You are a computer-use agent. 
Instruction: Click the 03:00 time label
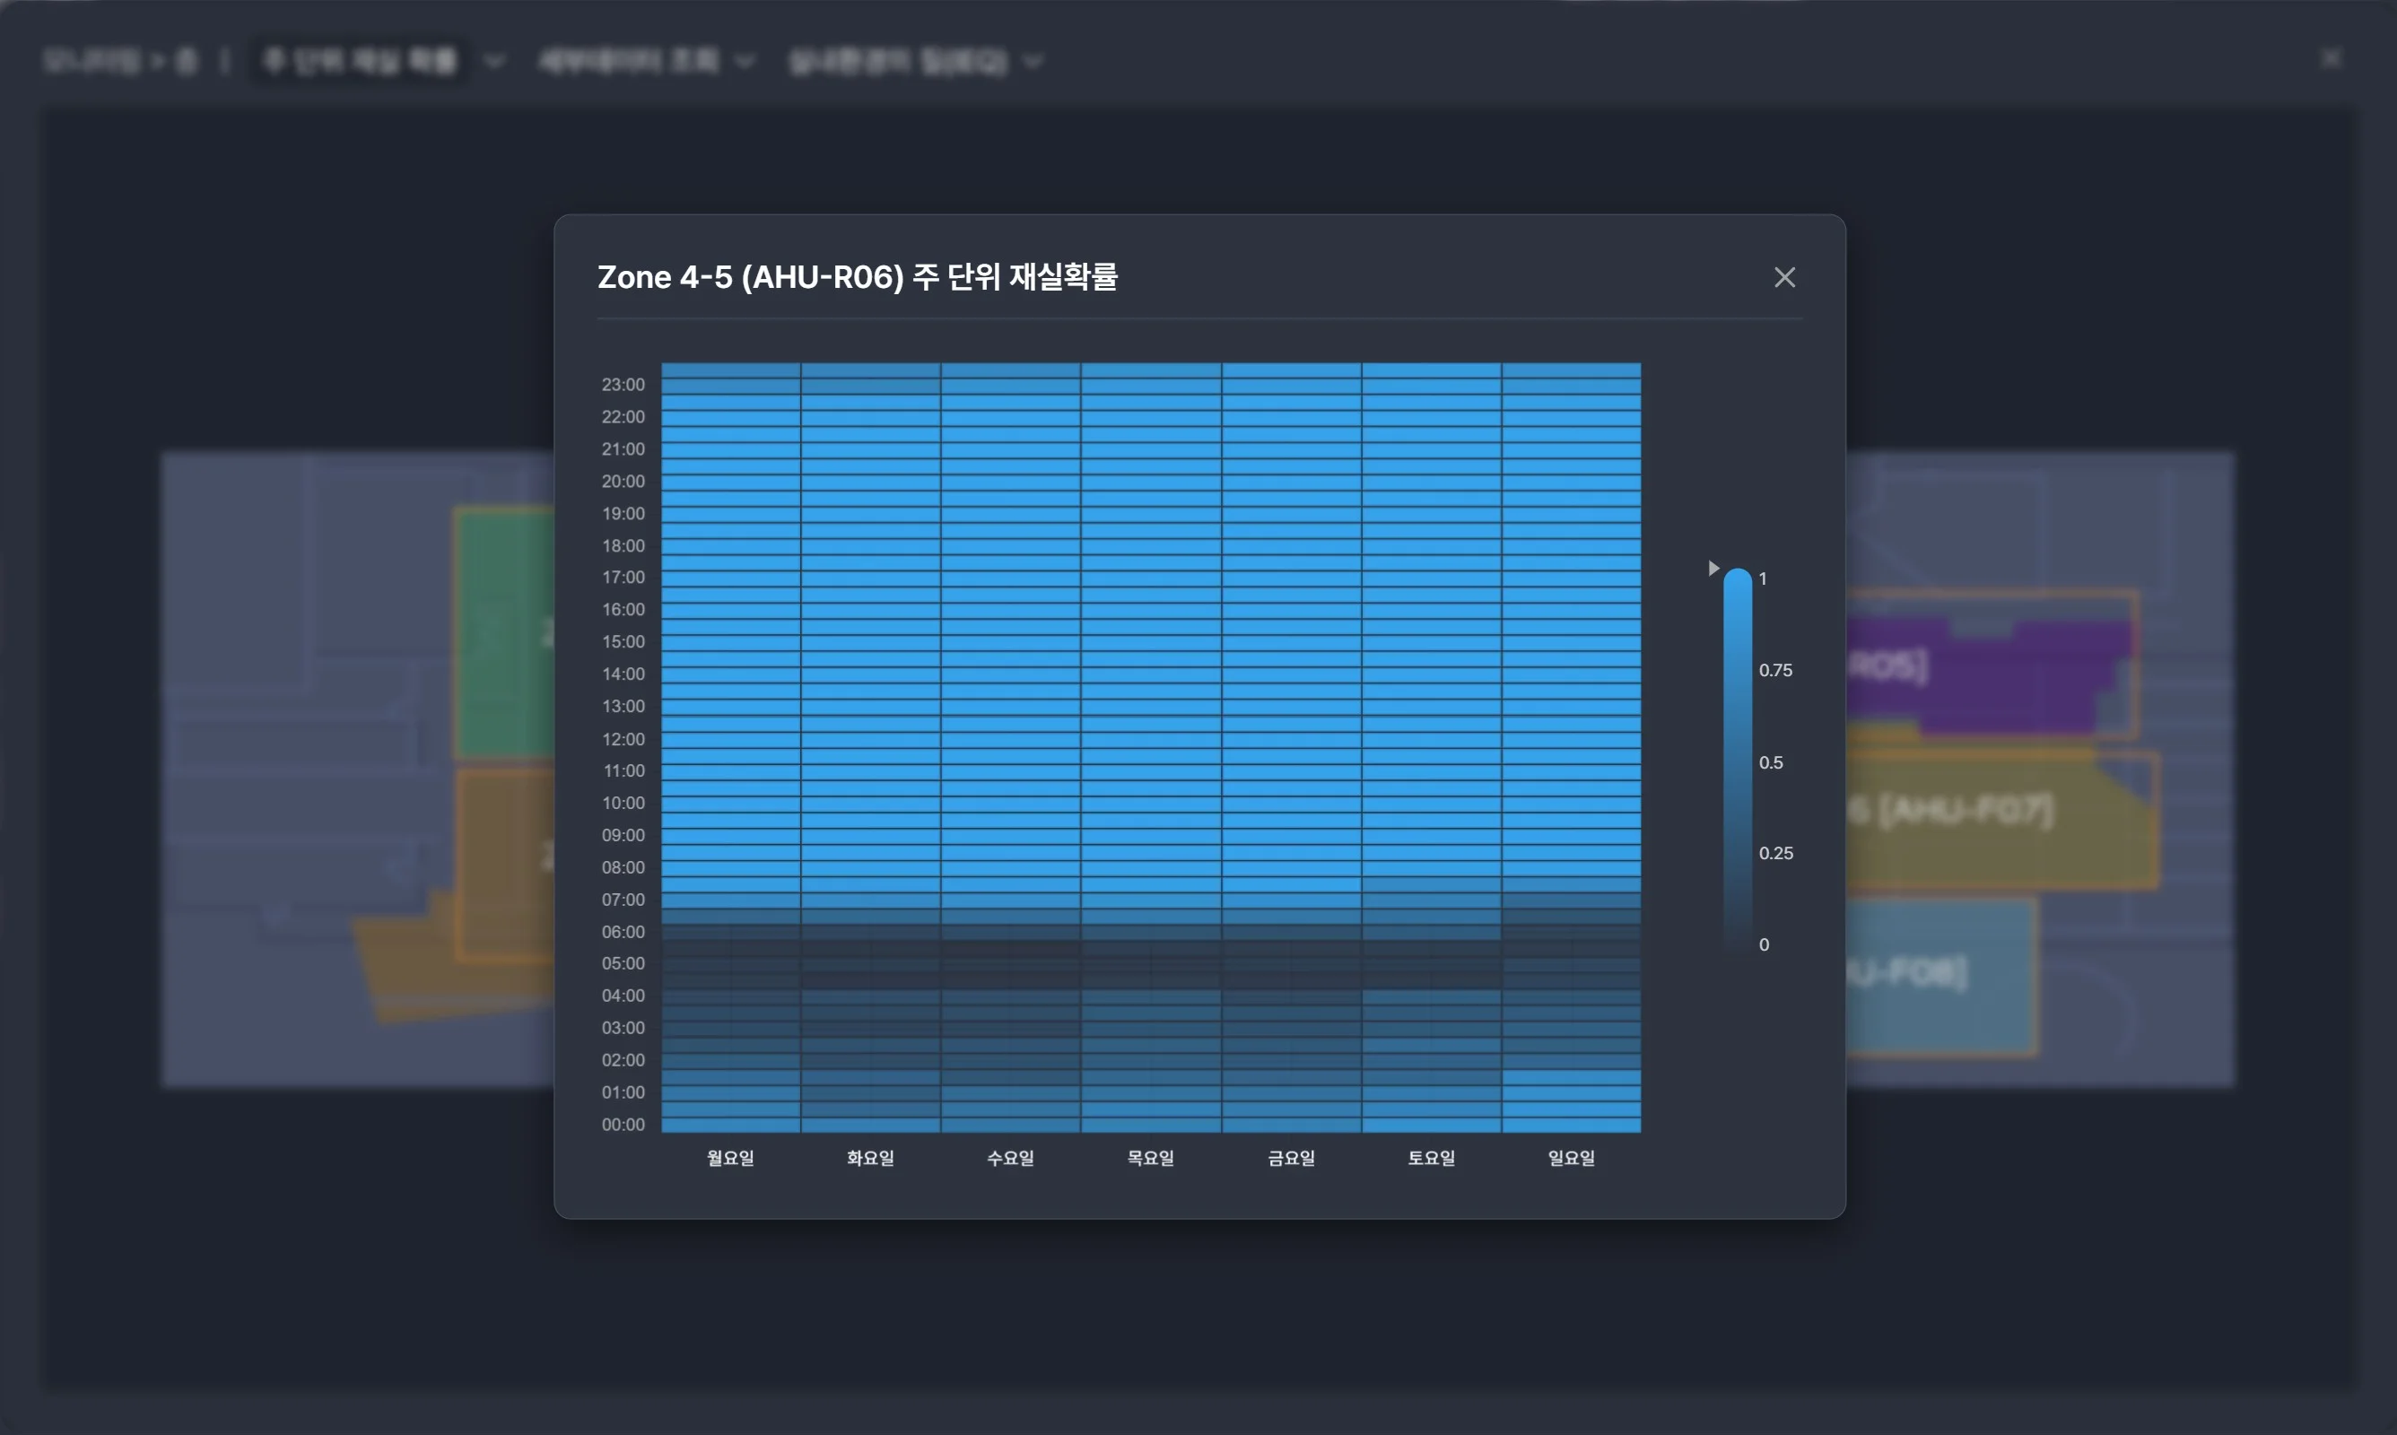point(623,1028)
